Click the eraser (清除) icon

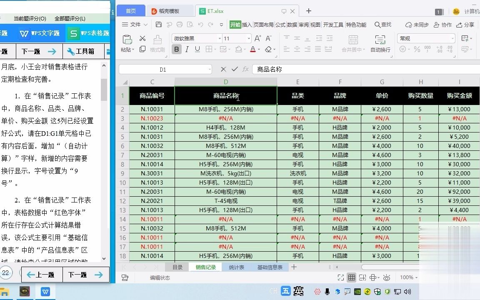268,49
